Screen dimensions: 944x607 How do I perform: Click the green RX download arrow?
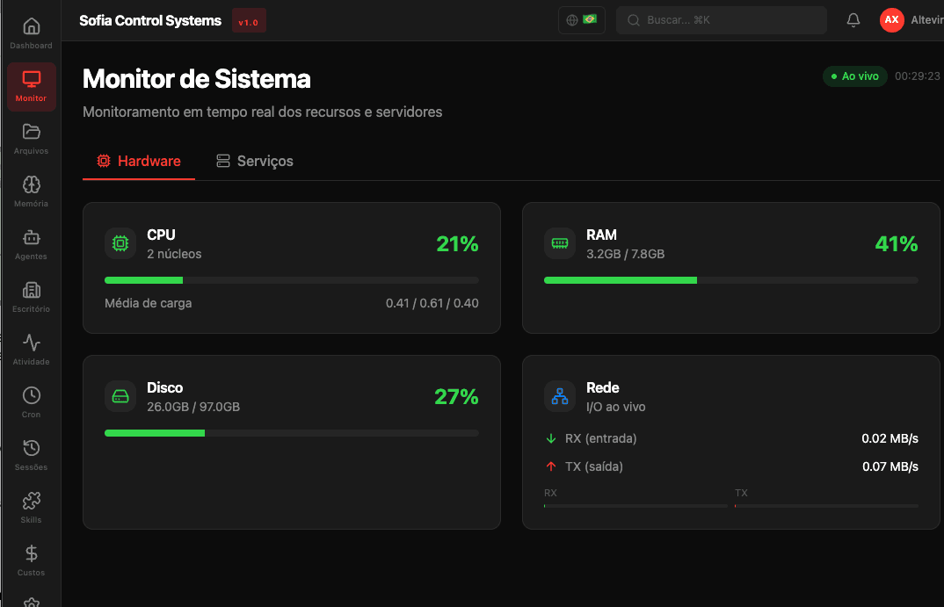[551, 438]
